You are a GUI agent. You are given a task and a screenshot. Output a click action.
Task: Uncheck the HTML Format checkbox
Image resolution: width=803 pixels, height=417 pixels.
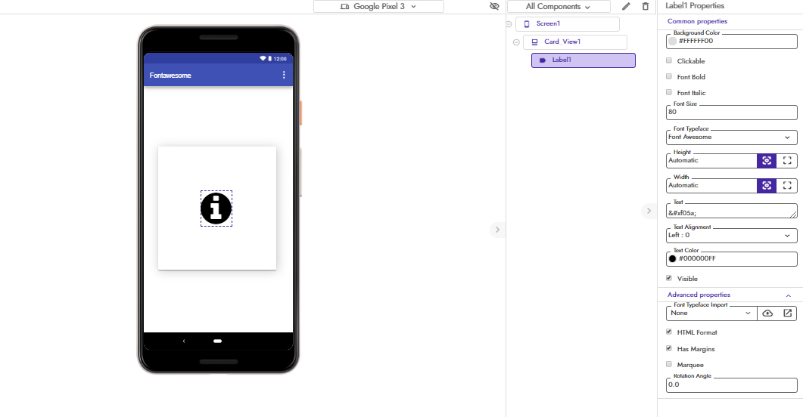(669, 332)
